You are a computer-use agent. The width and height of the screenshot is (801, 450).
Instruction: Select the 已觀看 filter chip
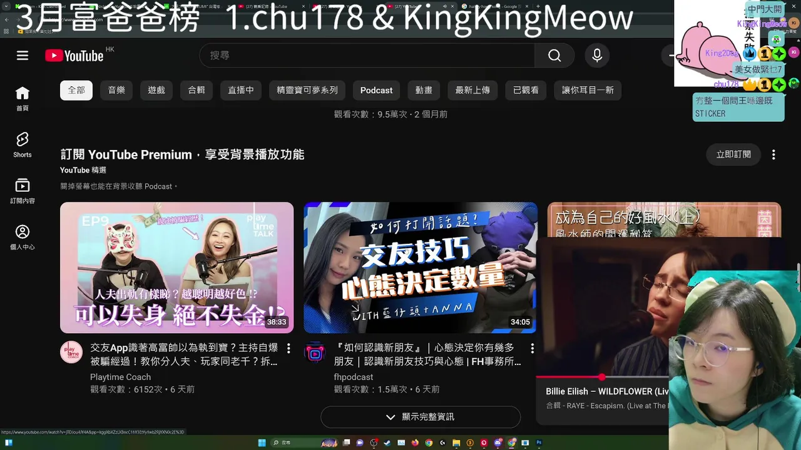(526, 90)
